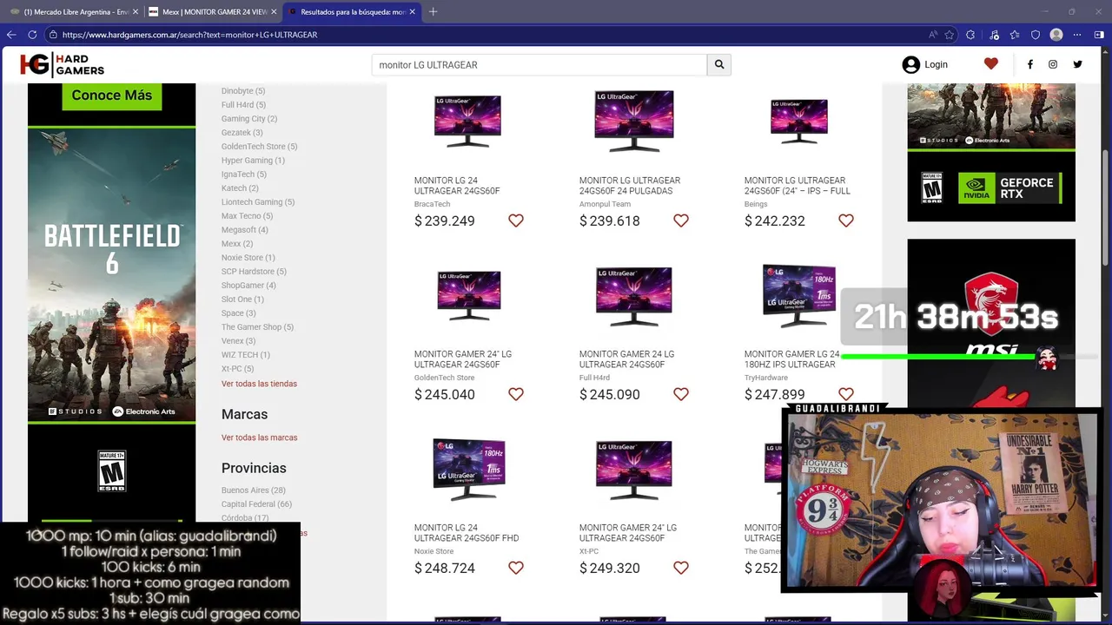
Task: Open the favorites list toolbar icon
Action: coord(1015,35)
